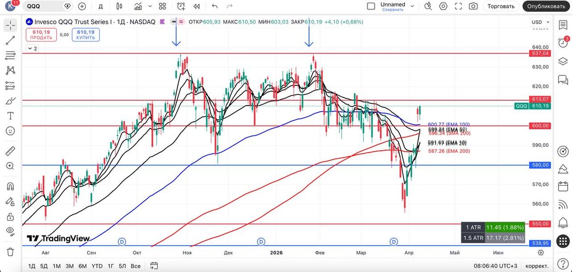Select the 1Д date range
The image size is (572, 272).
(x=32, y=266)
